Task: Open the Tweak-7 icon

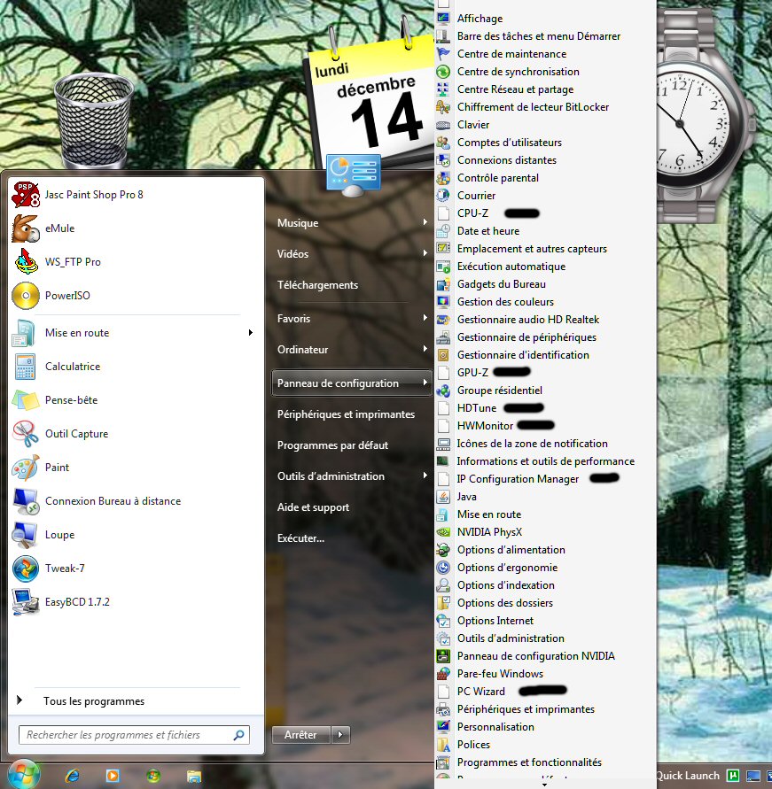Action: click(x=25, y=569)
